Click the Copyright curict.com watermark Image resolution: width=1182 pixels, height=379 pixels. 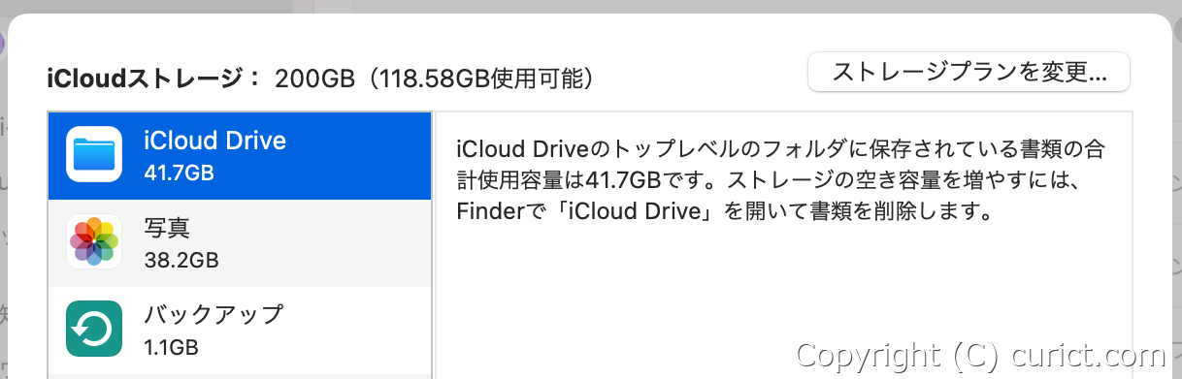[x=980, y=355]
